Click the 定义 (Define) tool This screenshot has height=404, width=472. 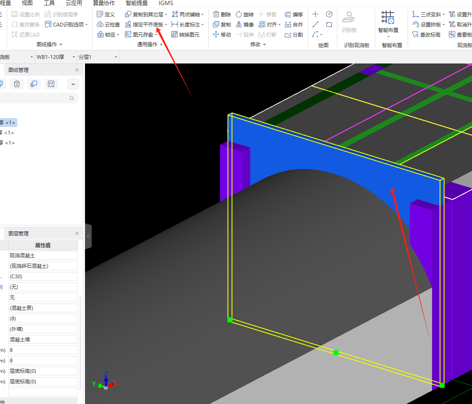pyautogui.click(x=106, y=14)
